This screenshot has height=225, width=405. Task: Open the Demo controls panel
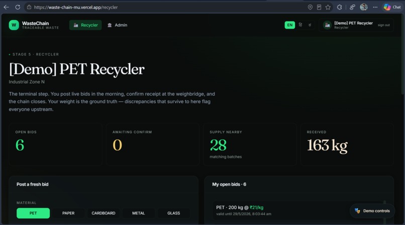click(x=372, y=211)
